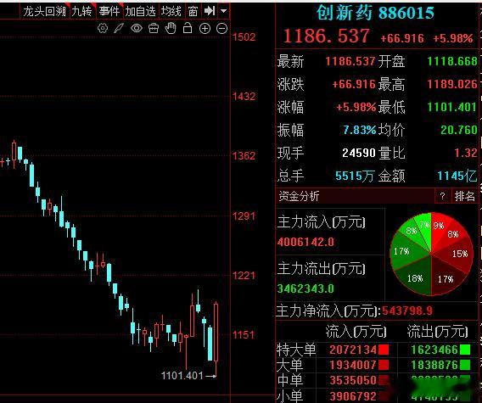Select the 资金分析 panel header
Image resolution: width=482 pixels, height=403 pixels.
tap(299, 196)
